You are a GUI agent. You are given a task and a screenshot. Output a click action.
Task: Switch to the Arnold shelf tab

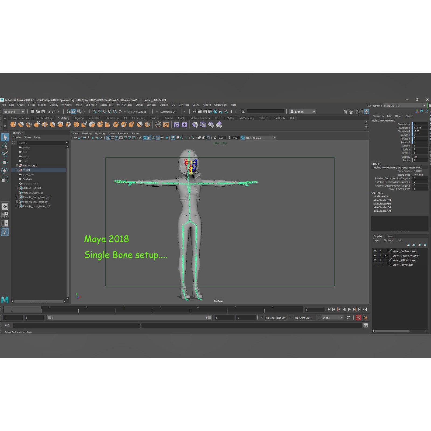pos(169,118)
